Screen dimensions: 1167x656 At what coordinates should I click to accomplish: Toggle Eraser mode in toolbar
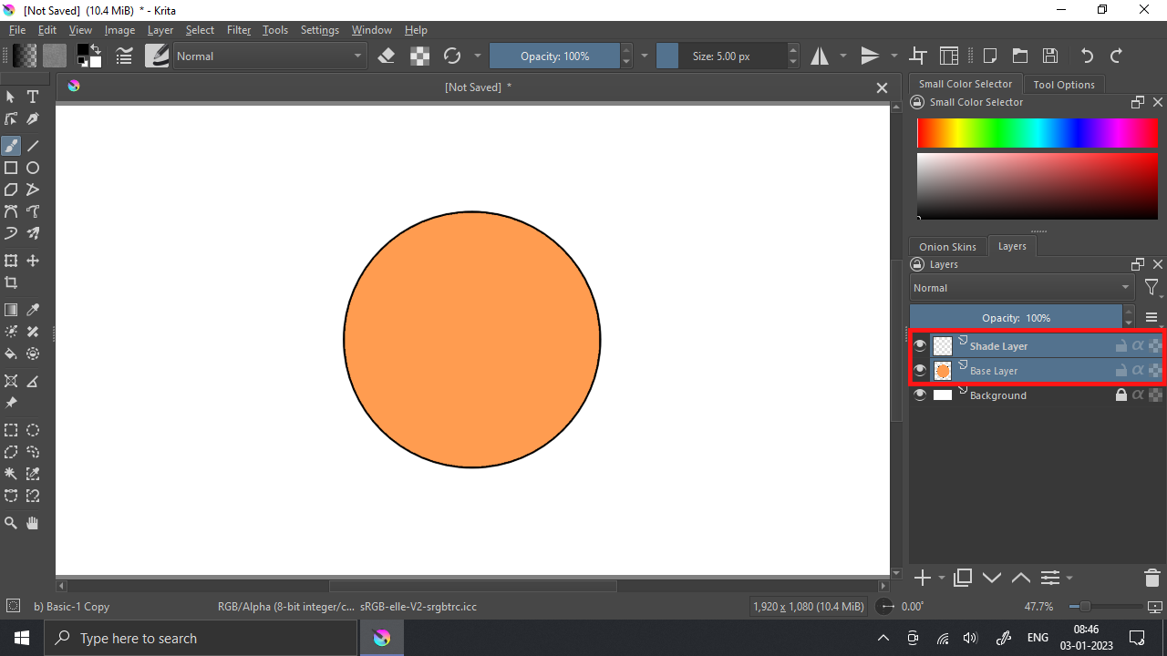click(386, 56)
